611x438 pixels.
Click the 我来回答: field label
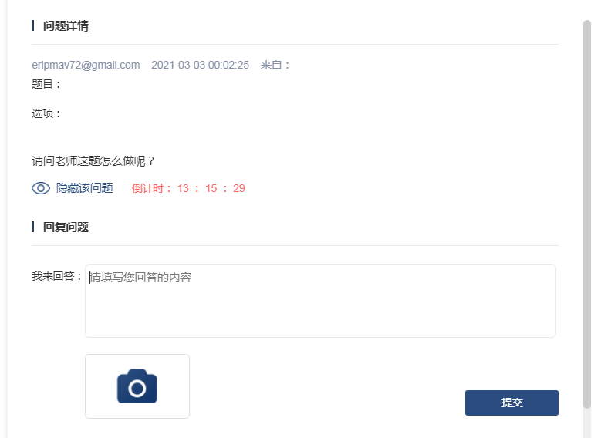click(57, 276)
